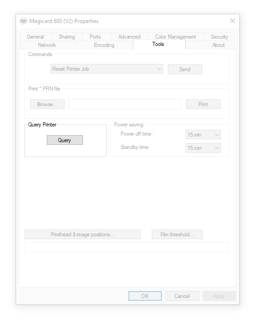The height and width of the screenshot is (321, 254).
Task: Close the Magicard Properties dialog
Action: pos(232,21)
